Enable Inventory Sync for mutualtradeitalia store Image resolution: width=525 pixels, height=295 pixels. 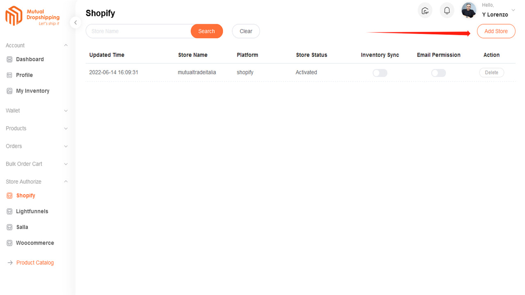click(x=379, y=73)
